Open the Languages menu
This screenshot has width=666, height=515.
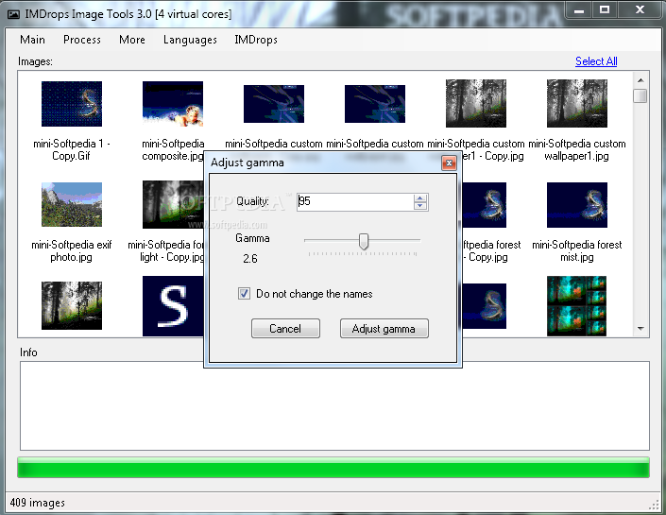[x=190, y=40]
